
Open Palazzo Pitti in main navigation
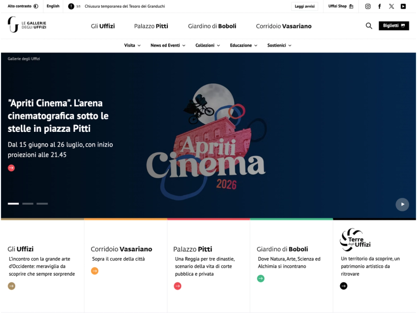(151, 26)
